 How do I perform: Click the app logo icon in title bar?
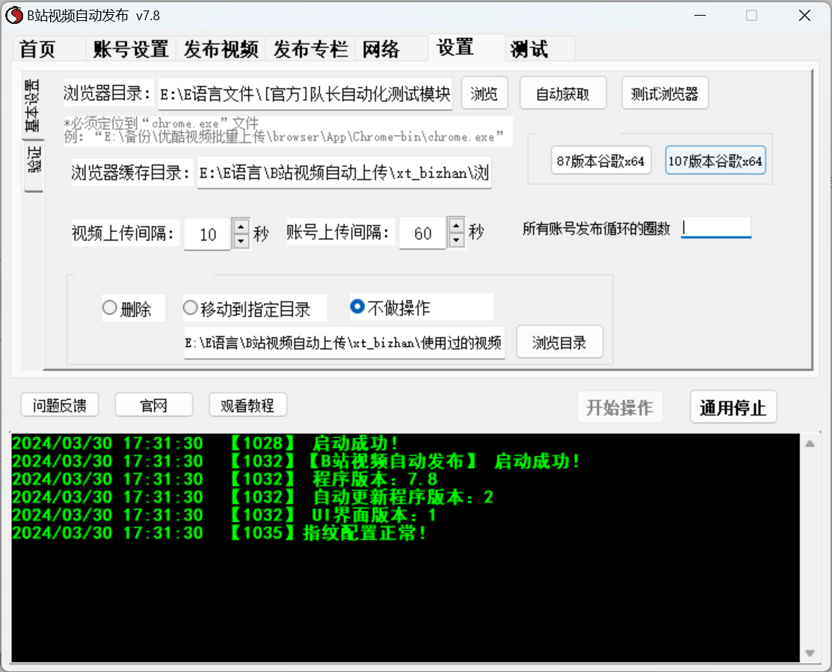13,16
